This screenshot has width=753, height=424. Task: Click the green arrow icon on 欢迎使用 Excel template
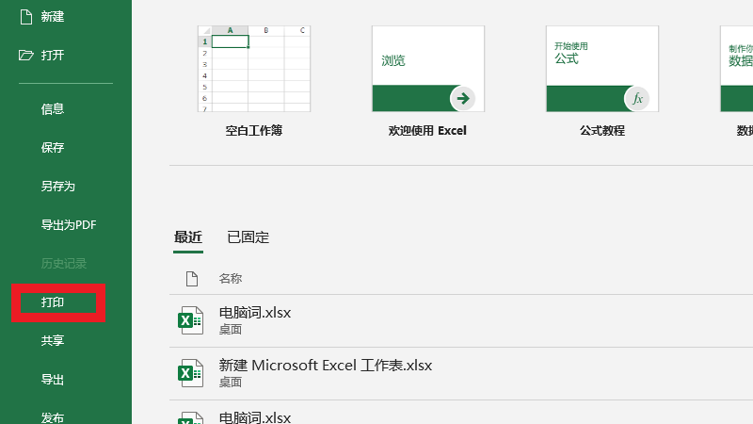click(x=461, y=98)
